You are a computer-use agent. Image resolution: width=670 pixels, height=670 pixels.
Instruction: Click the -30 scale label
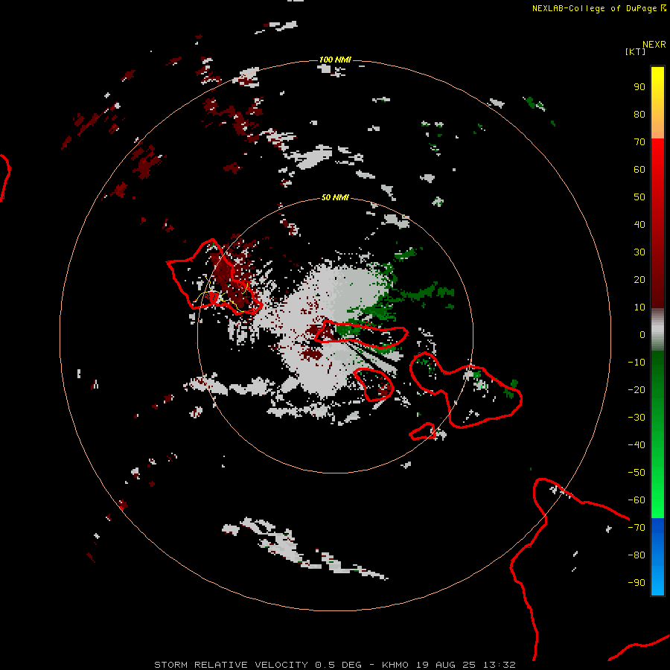[636, 418]
